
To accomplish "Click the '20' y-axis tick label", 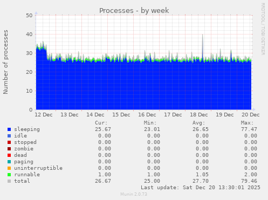I will (x=29, y=72).
